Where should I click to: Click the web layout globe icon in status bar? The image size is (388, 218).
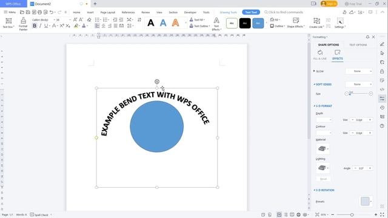(298, 214)
